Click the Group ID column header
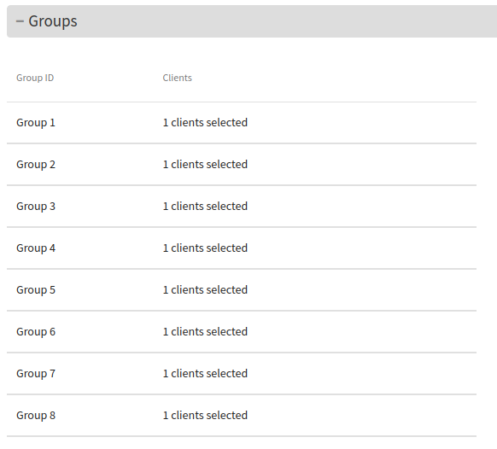497x449 pixels. click(x=35, y=78)
